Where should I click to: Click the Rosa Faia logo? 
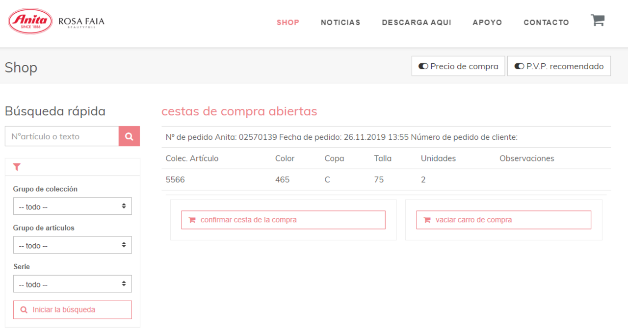[x=81, y=22]
